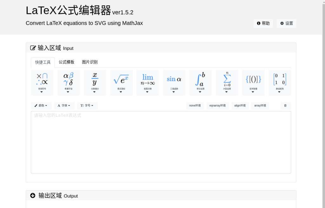Viewport: 325px width, 208px height.
Task: Expand the 字体 font dropdown
Action: click(64, 106)
